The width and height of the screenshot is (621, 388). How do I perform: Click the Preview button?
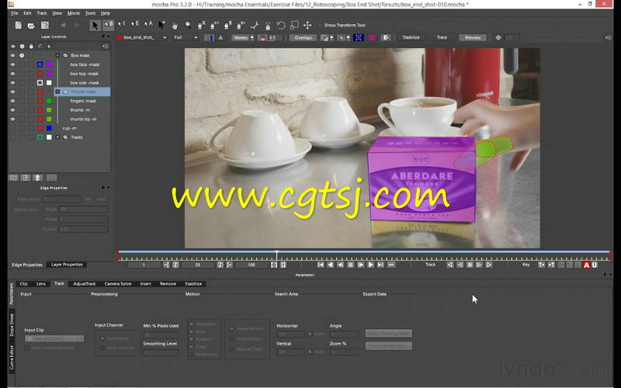tap(473, 37)
